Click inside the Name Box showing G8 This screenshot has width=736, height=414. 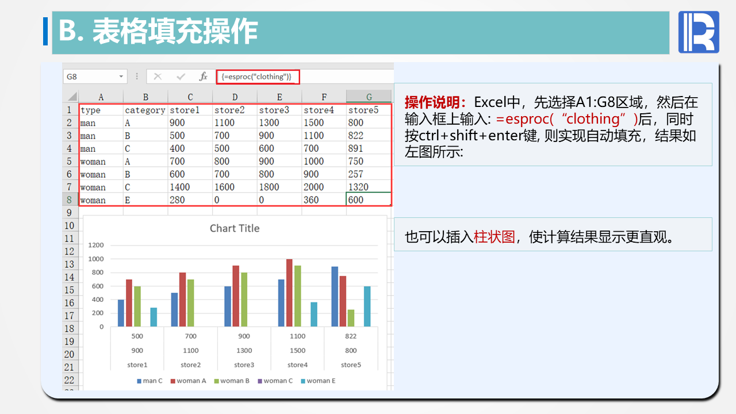point(92,76)
